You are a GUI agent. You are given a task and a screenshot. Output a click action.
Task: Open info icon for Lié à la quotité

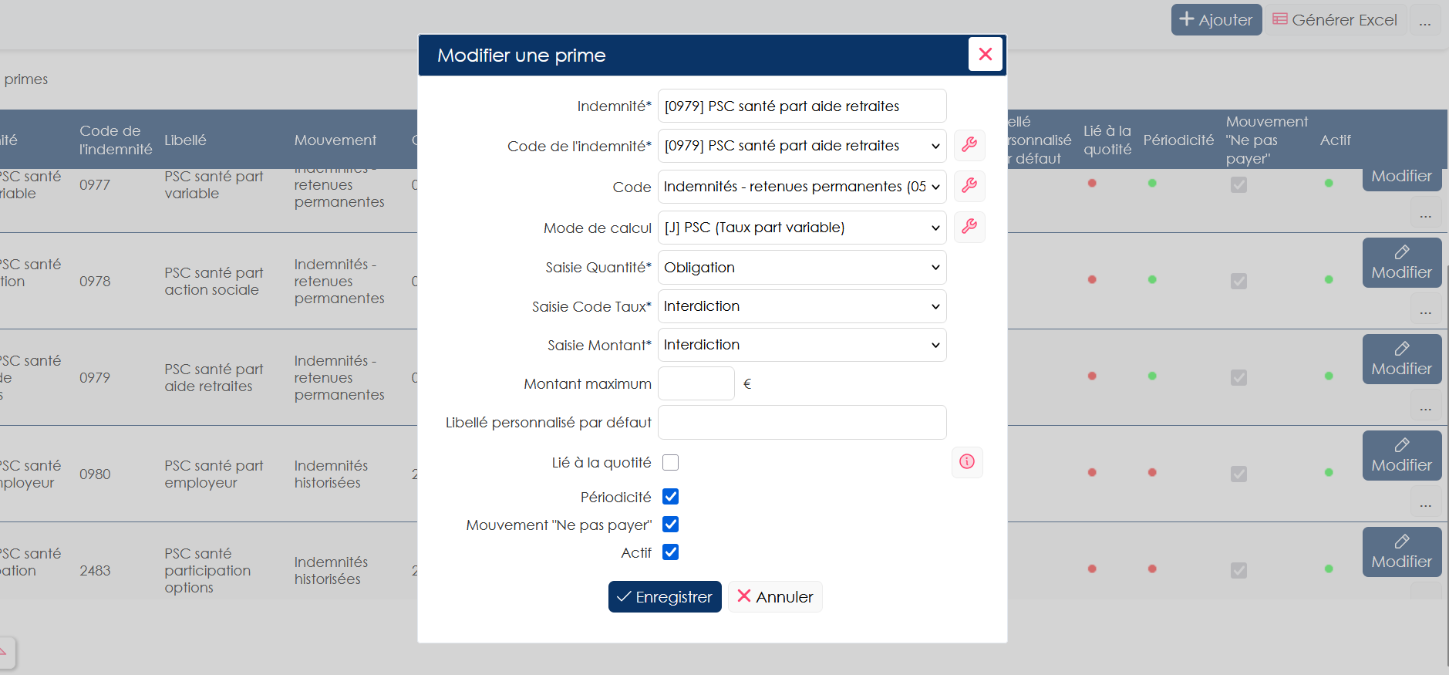pyautogui.click(x=967, y=462)
